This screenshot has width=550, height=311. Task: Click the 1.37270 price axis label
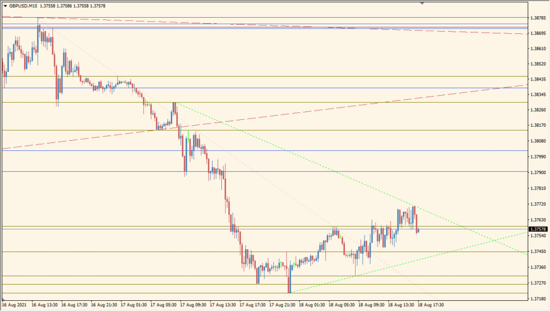pyautogui.click(x=538, y=283)
